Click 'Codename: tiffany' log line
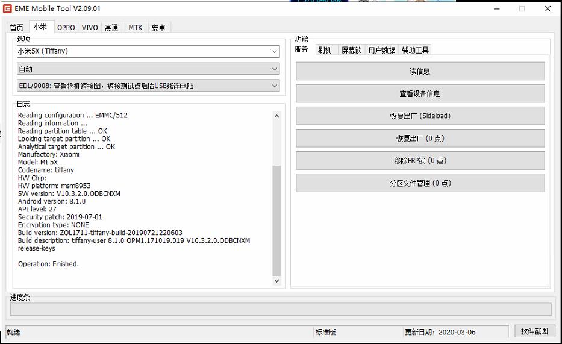Viewport: 562px width, 344px height. click(46, 170)
